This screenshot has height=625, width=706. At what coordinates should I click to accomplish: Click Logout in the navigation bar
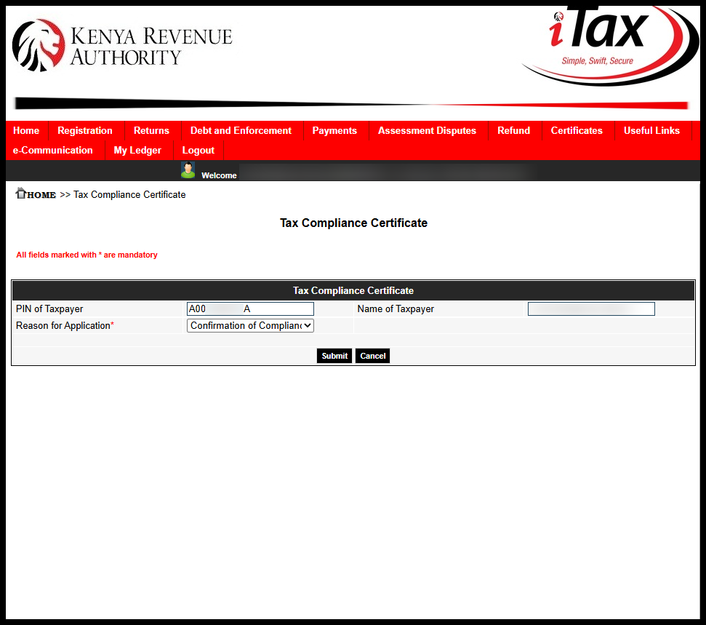pyautogui.click(x=198, y=151)
